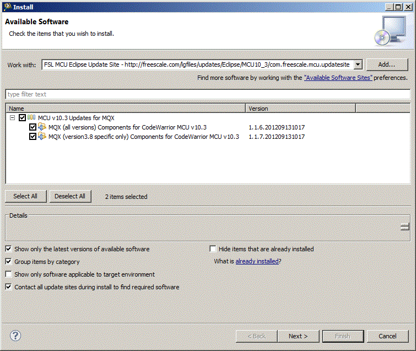
Task: Click the Deselect All button
Action: 70,196
